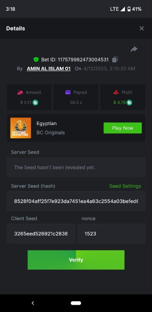Tap the Play Now button

(x=123, y=128)
